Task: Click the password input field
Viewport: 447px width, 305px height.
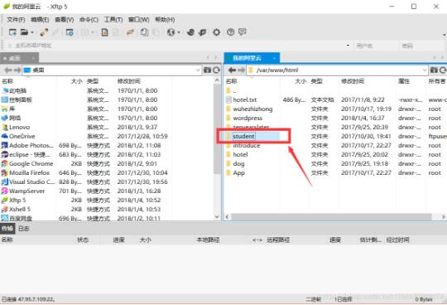Action: click(x=421, y=46)
